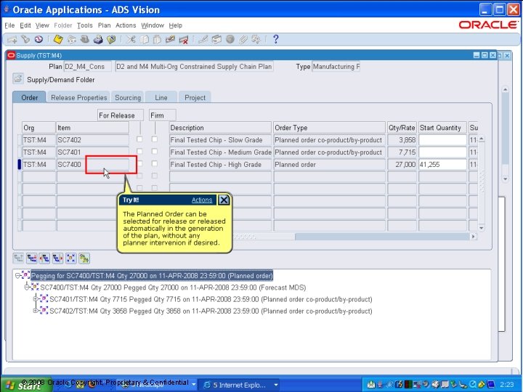The image size is (523, 392).
Task: Click the New record toolbar icon
Action: click(x=12, y=40)
